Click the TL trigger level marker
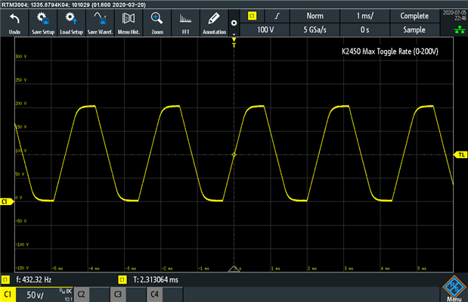The height and width of the screenshot is (302, 468). pos(460,154)
